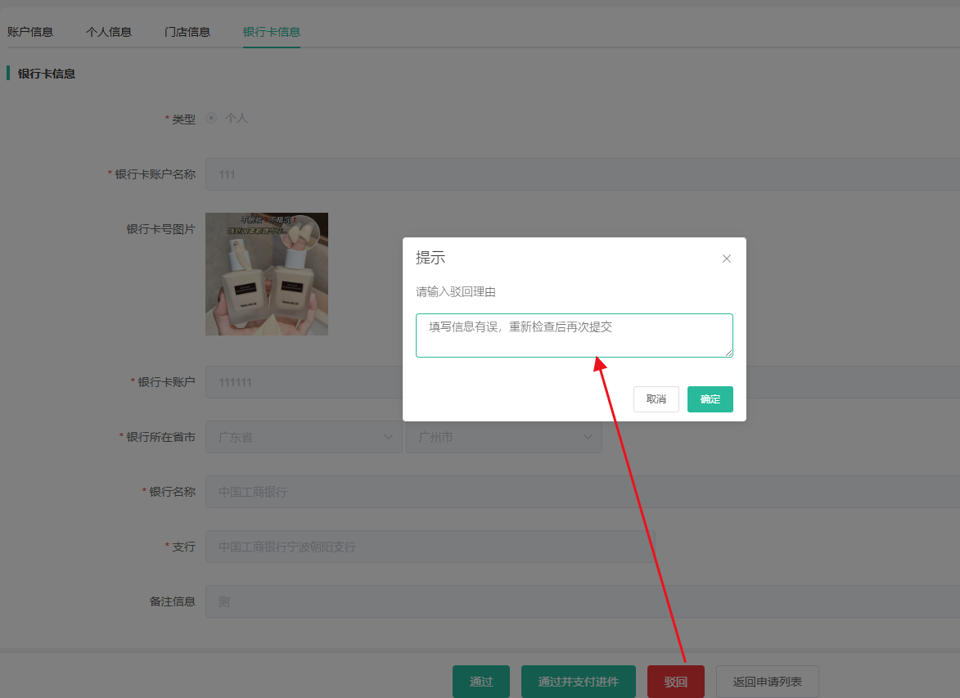Viewport: 960px width, 698px height.
Task: Select the 个人 type radio button
Action: click(212, 118)
